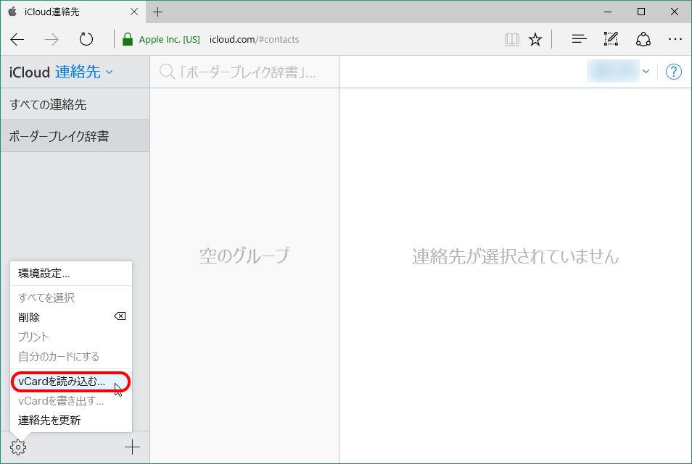The height and width of the screenshot is (464, 692).
Task: Select 環境設定... from the menu
Action: (x=70, y=274)
